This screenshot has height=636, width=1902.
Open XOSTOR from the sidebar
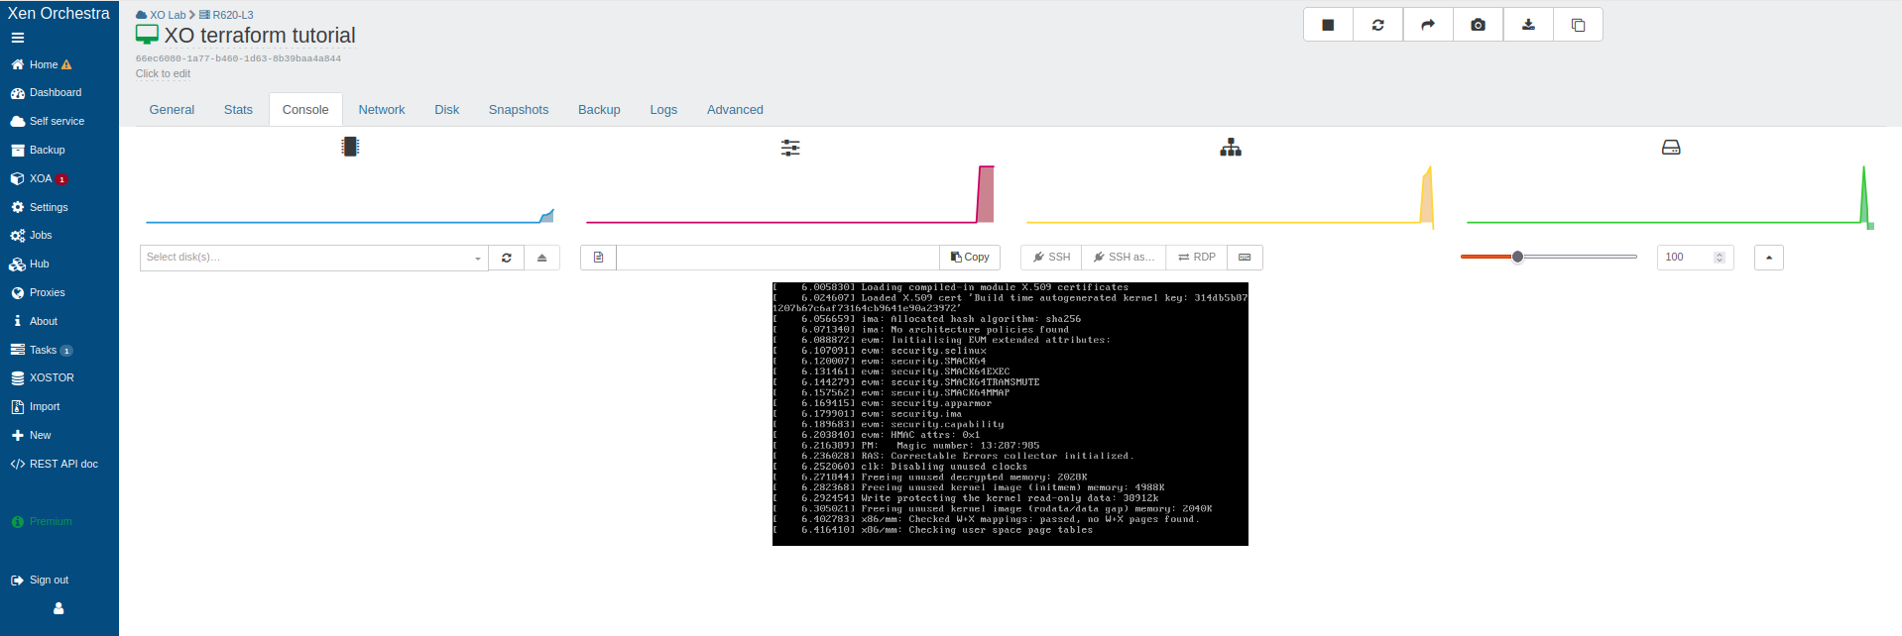[x=52, y=378]
